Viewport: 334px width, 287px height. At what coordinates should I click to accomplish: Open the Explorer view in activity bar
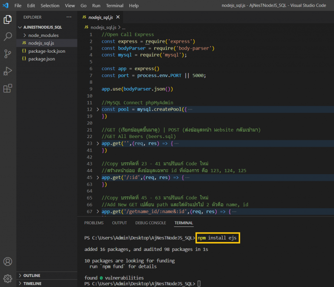pyautogui.click(x=7, y=20)
